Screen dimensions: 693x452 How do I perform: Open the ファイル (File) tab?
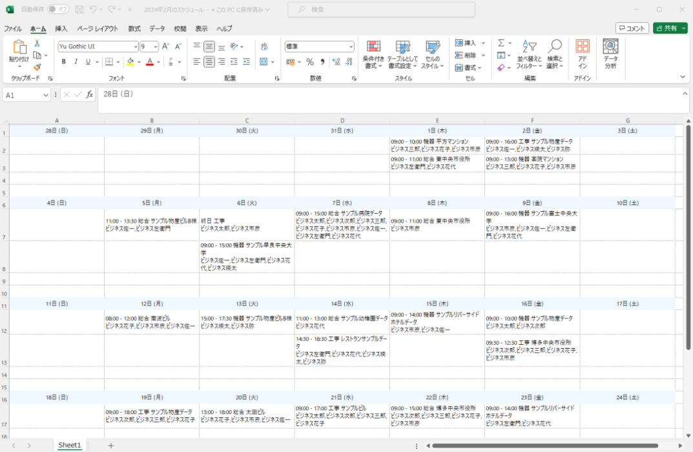pyautogui.click(x=13, y=28)
